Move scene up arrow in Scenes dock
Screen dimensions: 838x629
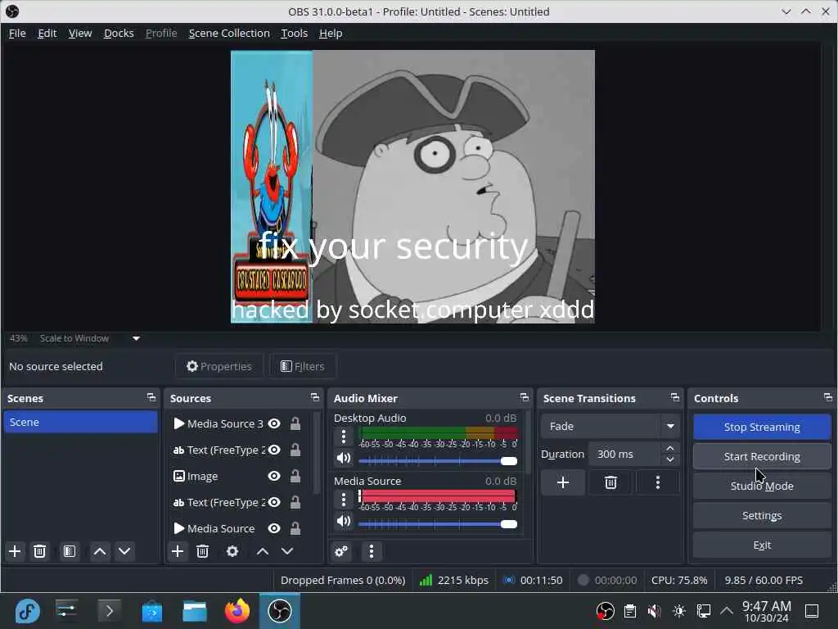click(100, 551)
